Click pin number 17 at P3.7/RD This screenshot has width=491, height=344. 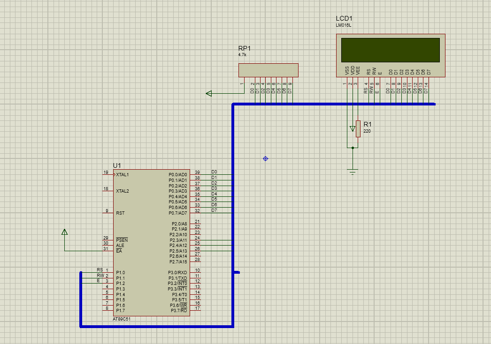(x=197, y=308)
